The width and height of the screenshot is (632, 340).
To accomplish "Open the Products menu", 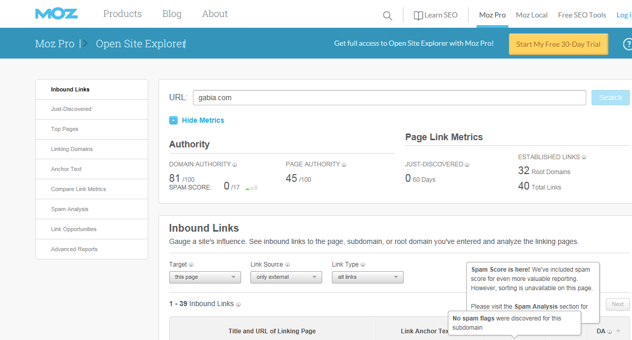I will (122, 14).
